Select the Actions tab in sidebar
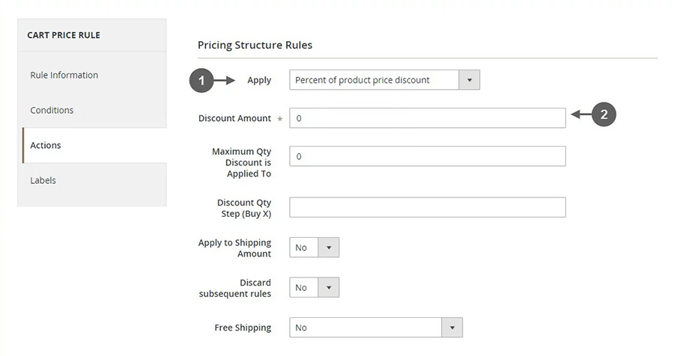 click(46, 145)
